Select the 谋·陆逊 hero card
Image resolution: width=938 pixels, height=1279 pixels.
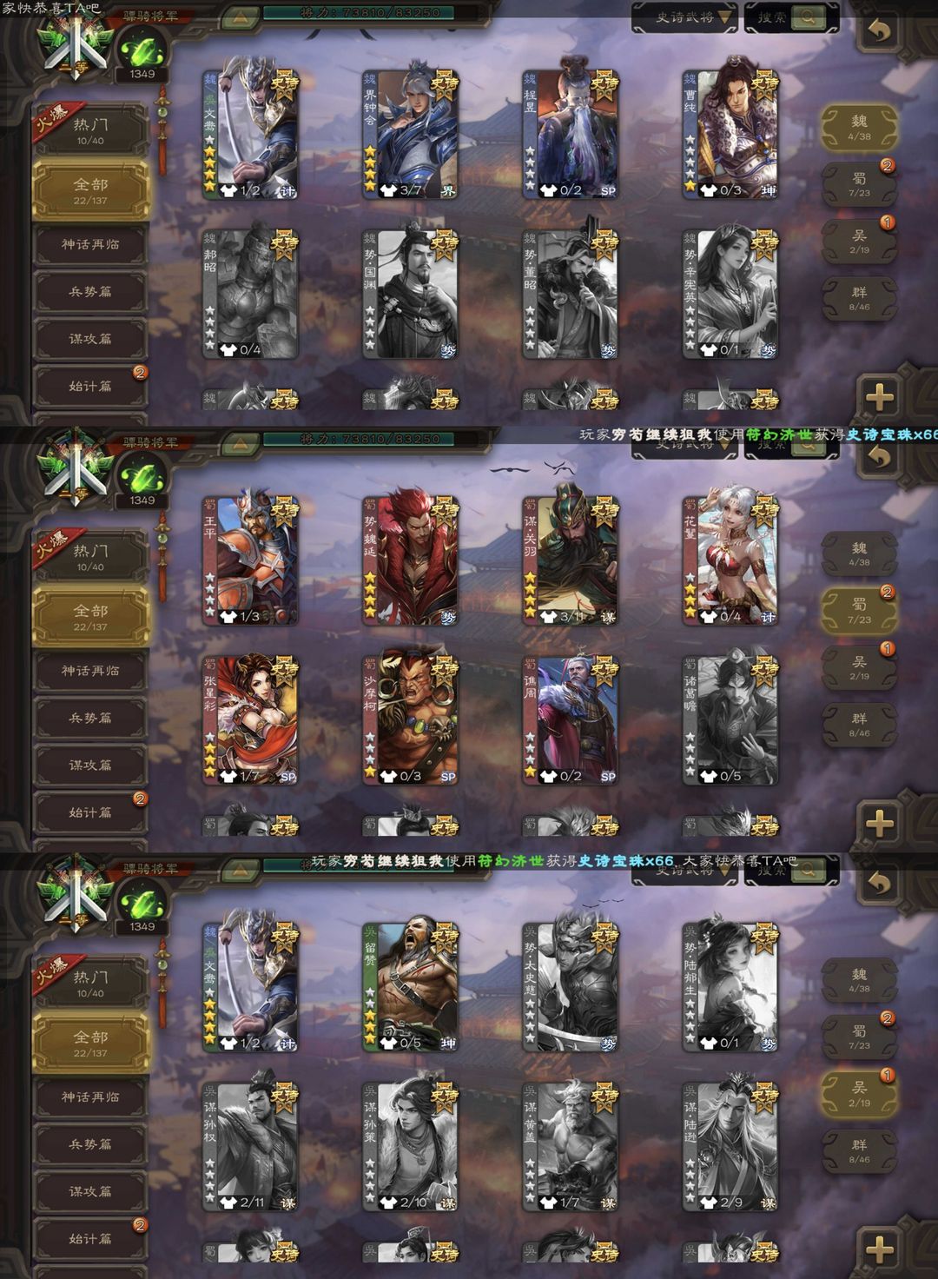[x=730, y=1145]
